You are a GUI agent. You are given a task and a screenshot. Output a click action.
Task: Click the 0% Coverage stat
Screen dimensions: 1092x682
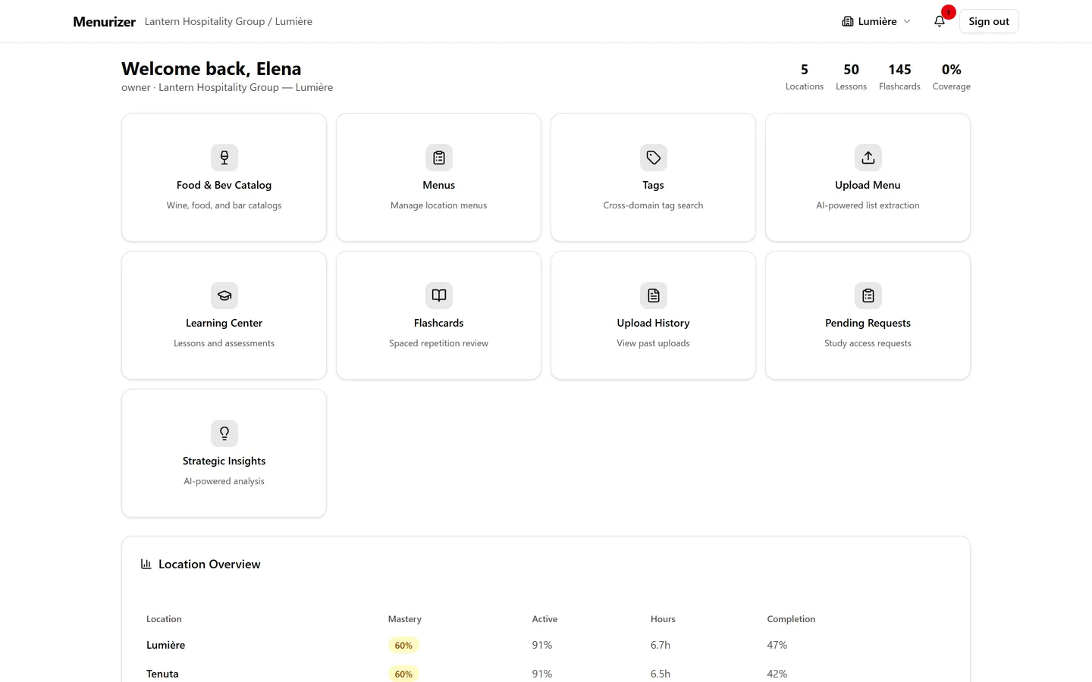point(951,77)
